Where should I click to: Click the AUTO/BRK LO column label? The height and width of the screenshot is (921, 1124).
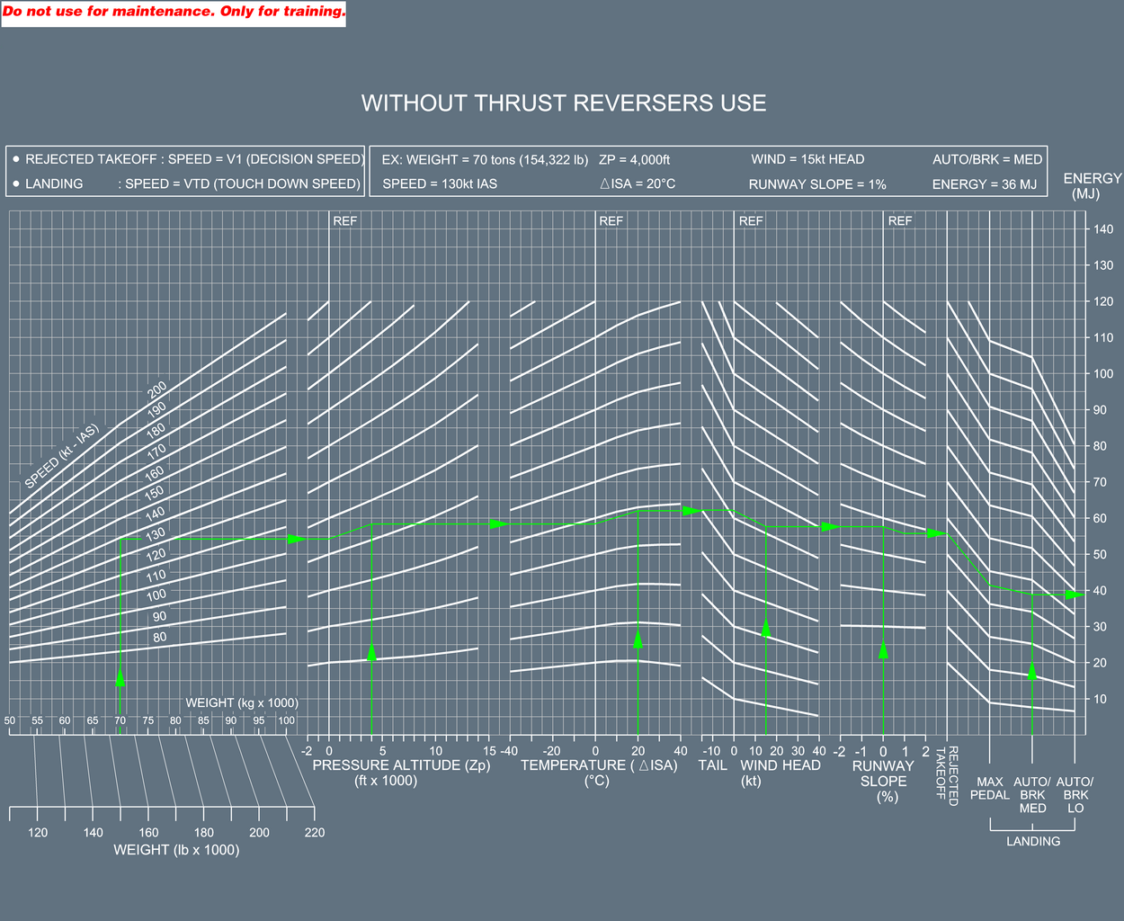1075,795
